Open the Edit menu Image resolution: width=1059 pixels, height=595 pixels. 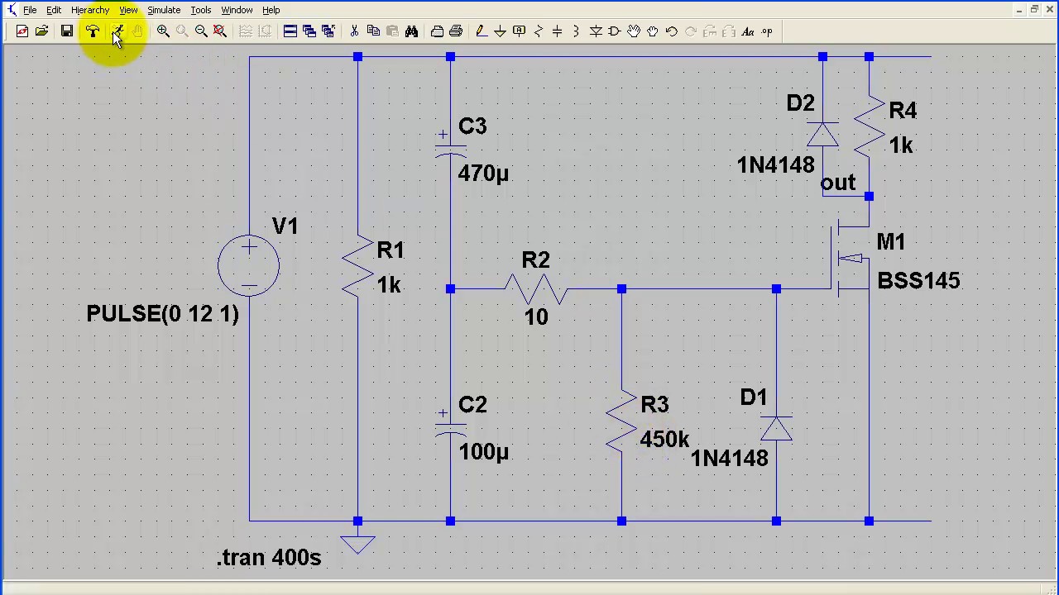[54, 10]
